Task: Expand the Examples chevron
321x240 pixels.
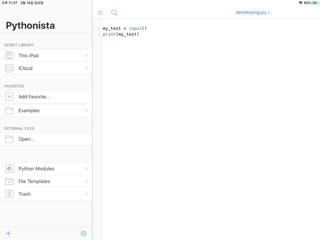Action: (x=86, y=110)
